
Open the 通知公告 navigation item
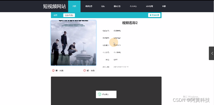pyautogui.click(x=117, y=6)
